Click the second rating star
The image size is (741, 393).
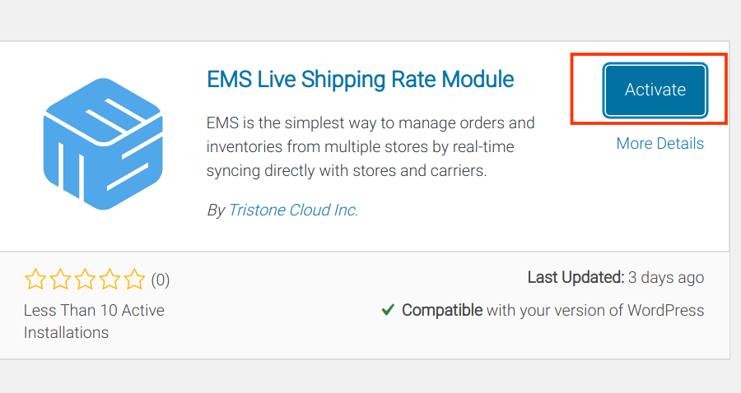[60, 279]
